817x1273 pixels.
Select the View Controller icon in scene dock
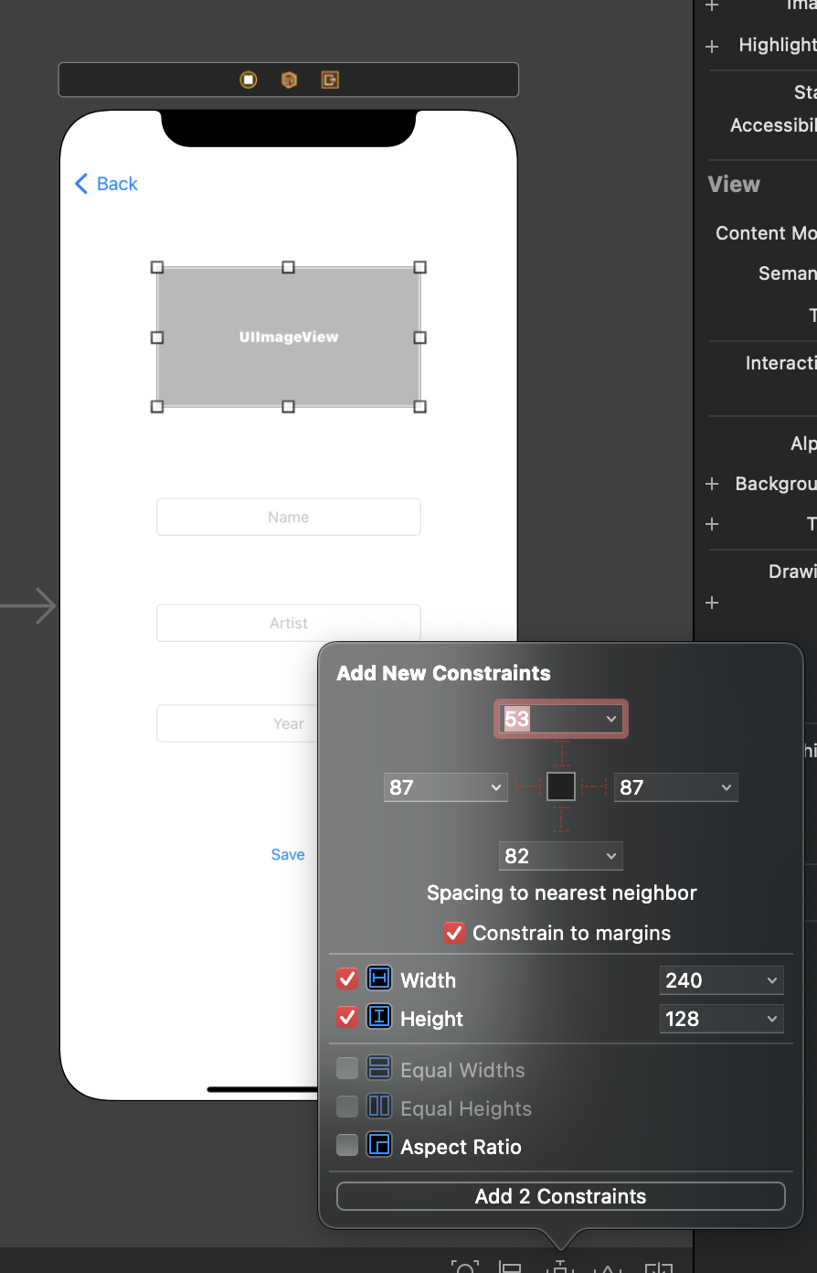(x=249, y=80)
